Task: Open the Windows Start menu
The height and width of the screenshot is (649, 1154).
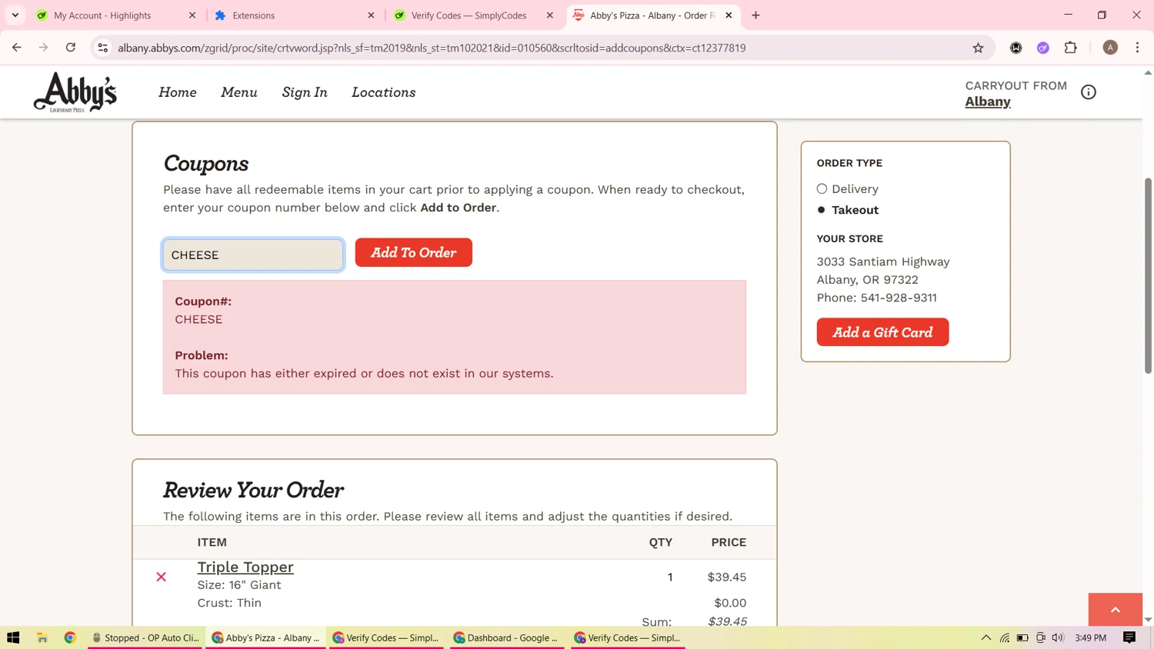Action: click(x=13, y=637)
